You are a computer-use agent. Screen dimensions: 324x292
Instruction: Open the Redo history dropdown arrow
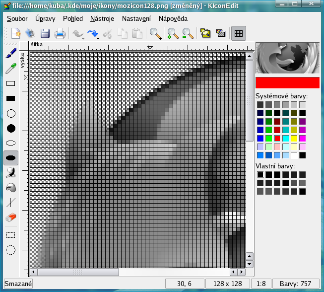click(x=98, y=38)
